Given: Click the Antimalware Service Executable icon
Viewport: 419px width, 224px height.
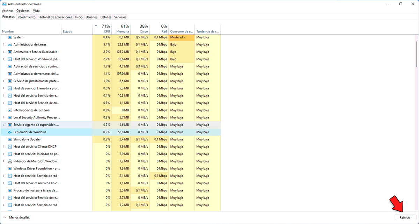Looking at the screenshot, I should click(x=10, y=52).
